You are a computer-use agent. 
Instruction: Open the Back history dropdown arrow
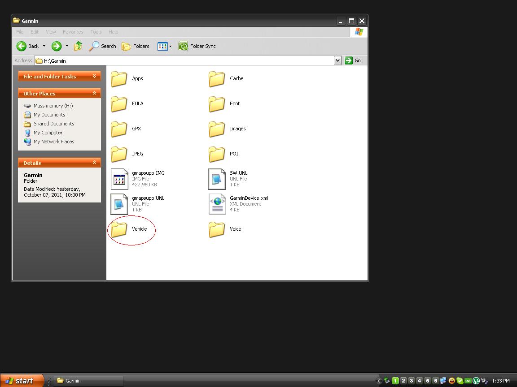coord(44,46)
